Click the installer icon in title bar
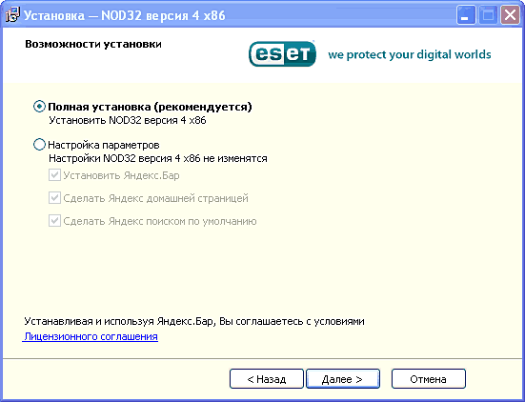Image resolution: width=525 pixels, height=402 pixels. coord(12,14)
